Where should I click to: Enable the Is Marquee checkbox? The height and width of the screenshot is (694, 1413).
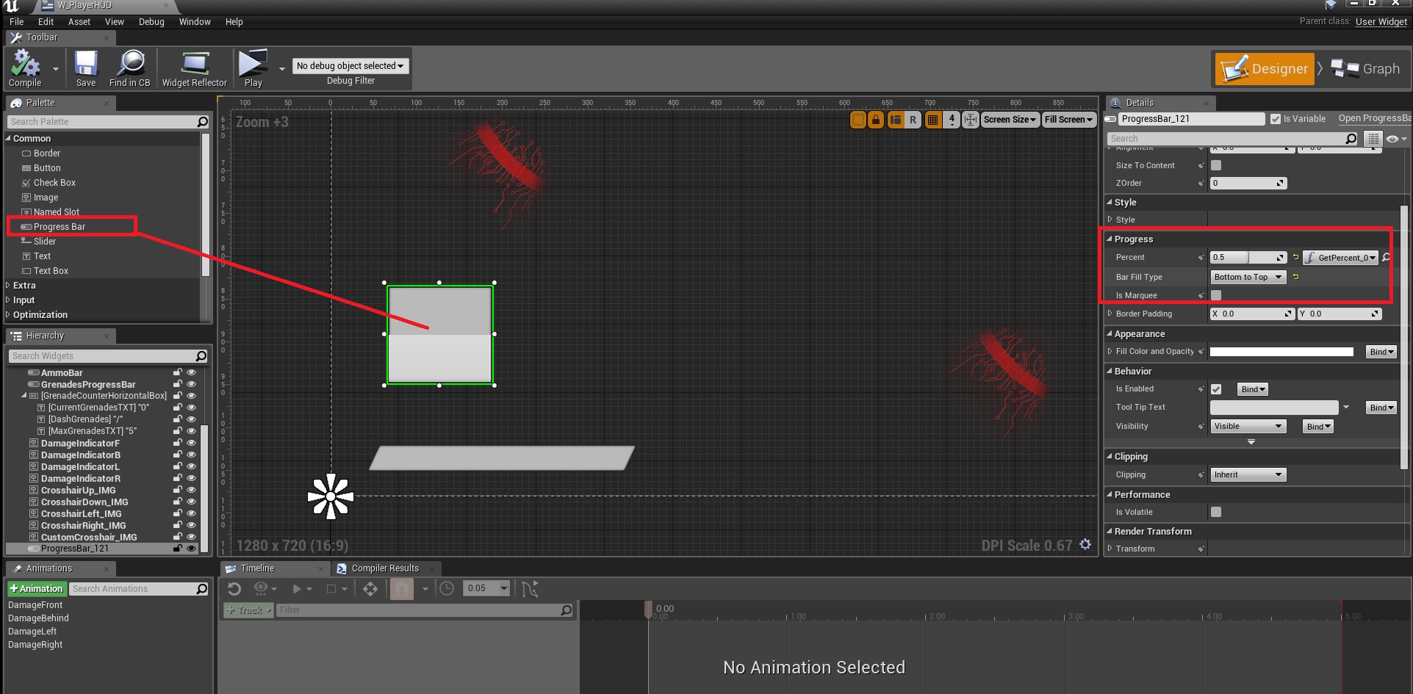click(x=1216, y=295)
